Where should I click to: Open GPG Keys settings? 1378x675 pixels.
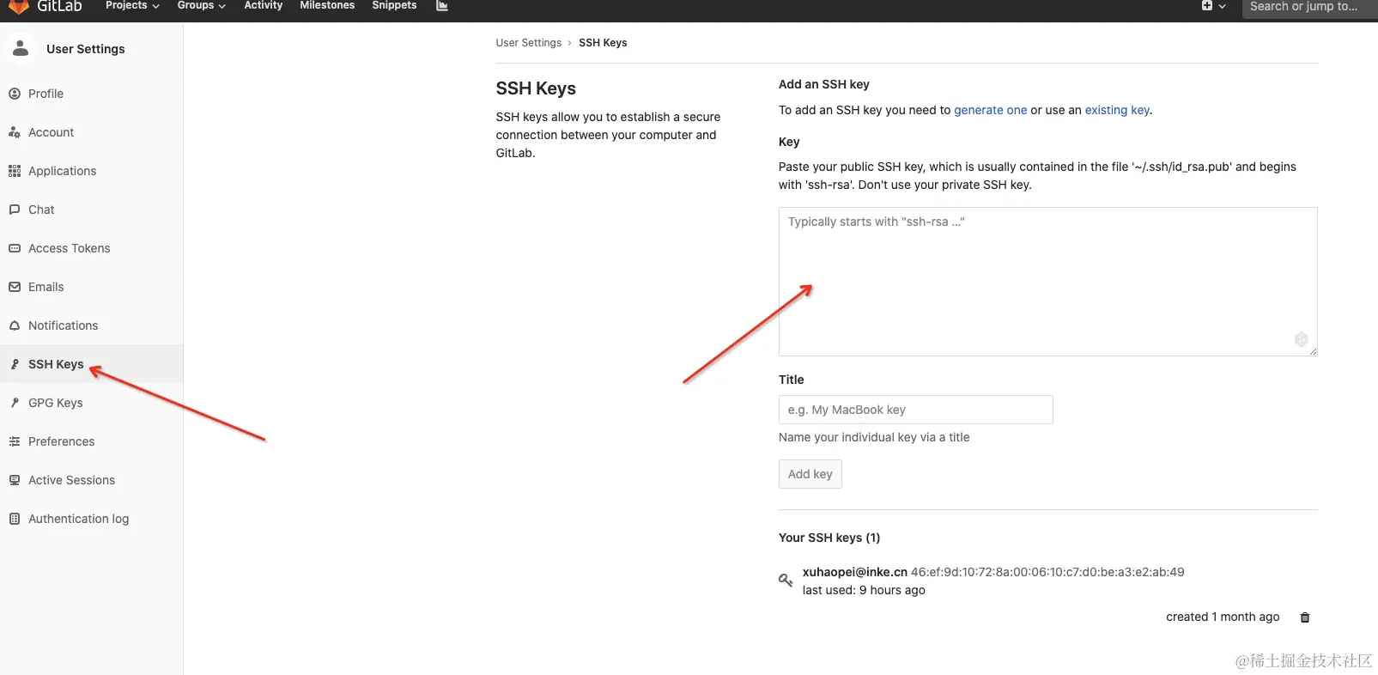coord(55,403)
